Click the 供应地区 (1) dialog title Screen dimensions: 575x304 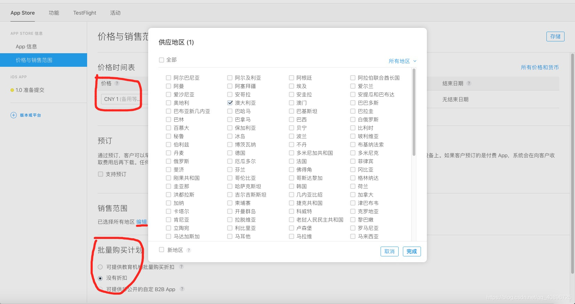pos(176,42)
